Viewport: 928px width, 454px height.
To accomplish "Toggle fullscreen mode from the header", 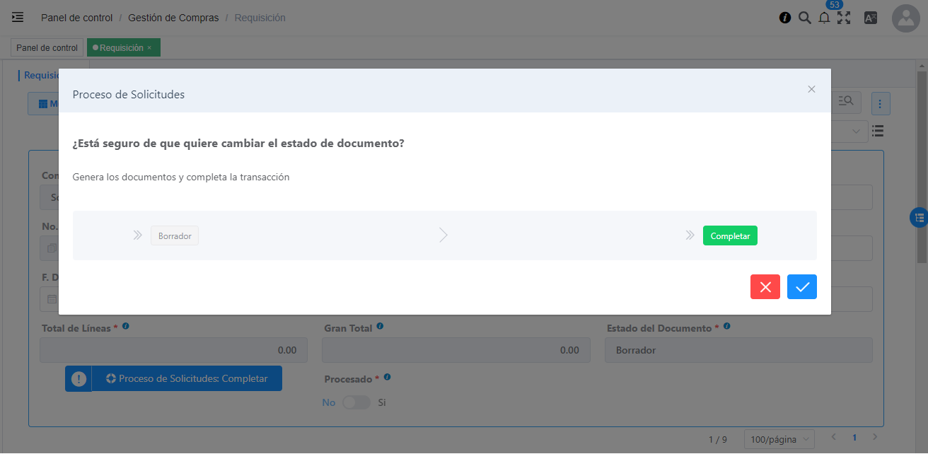I will 844,18.
